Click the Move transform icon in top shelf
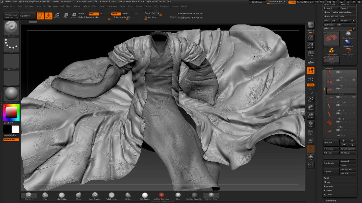362x203 pixels. click(57, 16)
